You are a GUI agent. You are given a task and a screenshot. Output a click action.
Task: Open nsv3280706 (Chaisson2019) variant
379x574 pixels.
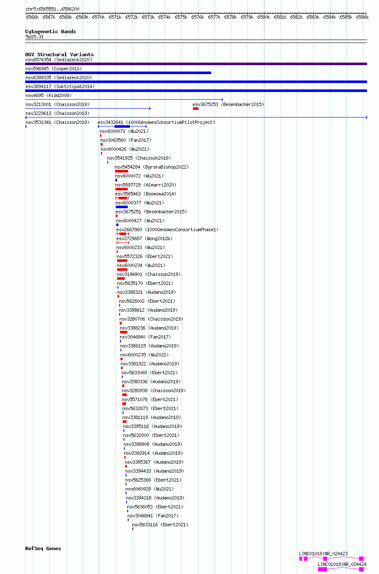152,319
